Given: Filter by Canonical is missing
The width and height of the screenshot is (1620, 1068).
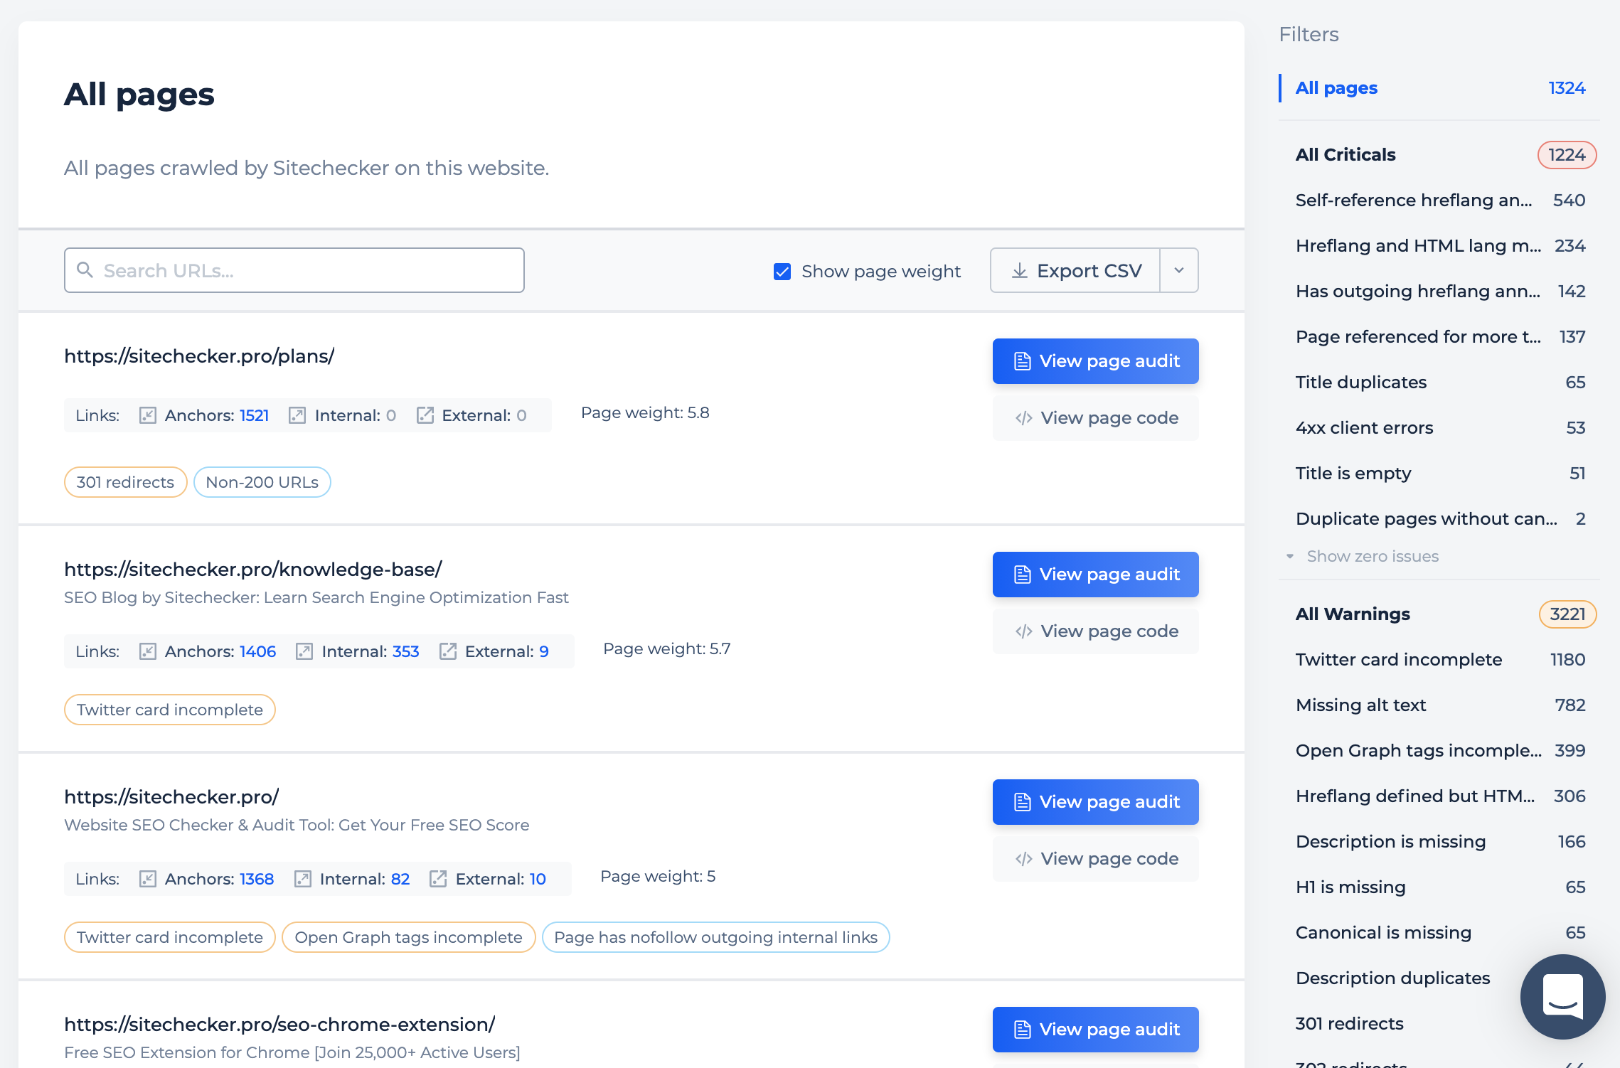Looking at the screenshot, I should tap(1439, 933).
